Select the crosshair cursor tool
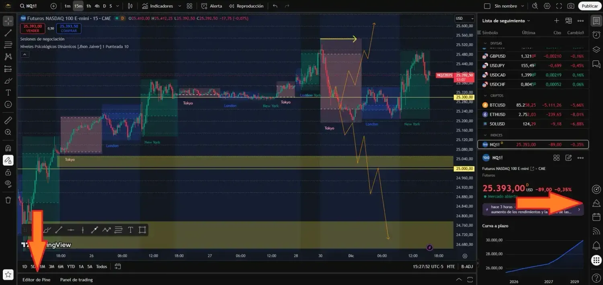This screenshot has width=603, height=285. point(8,21)
